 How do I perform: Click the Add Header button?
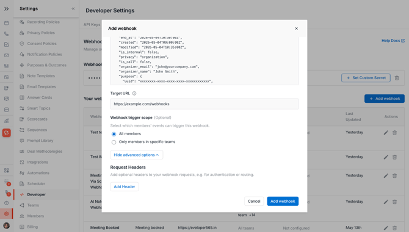pos(125,187)
